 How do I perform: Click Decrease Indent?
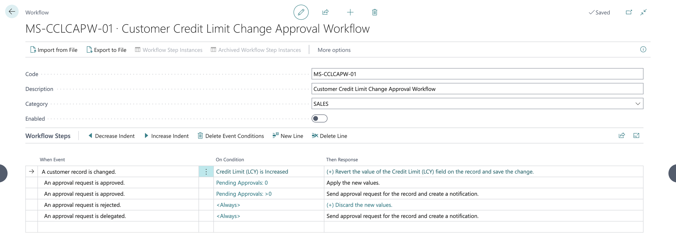(111, 136)
